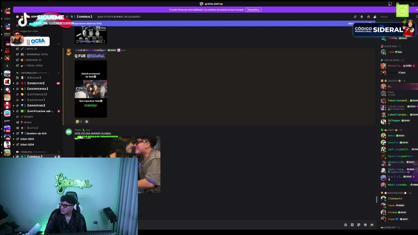
Task: Toggle channel notification bell
Action: tap(362, 17)
